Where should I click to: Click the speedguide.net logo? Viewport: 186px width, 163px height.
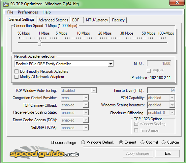(44, 153)
